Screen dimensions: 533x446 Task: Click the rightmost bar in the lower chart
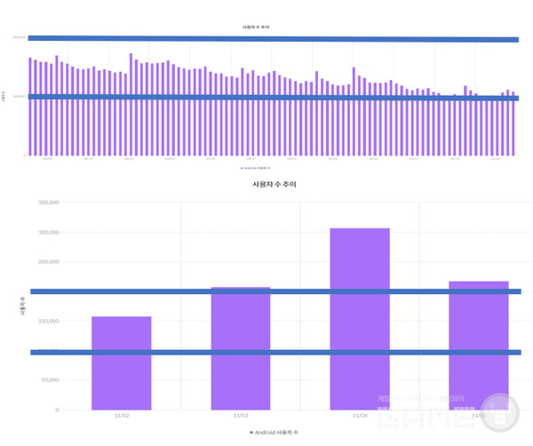[x=479, y=345]
